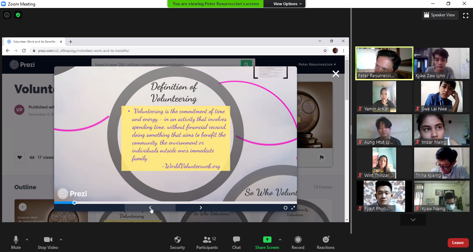Screen dimensions: 473x252
Task: Open Prezi player settings gear
Action: pos(285,208)
